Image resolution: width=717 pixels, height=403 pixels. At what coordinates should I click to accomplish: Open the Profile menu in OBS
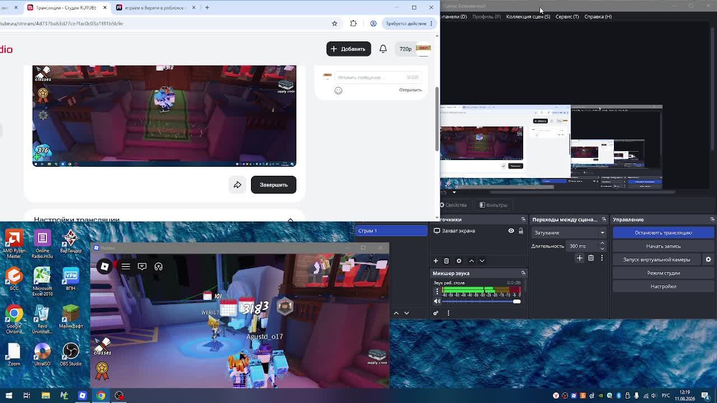coord(486,17)
